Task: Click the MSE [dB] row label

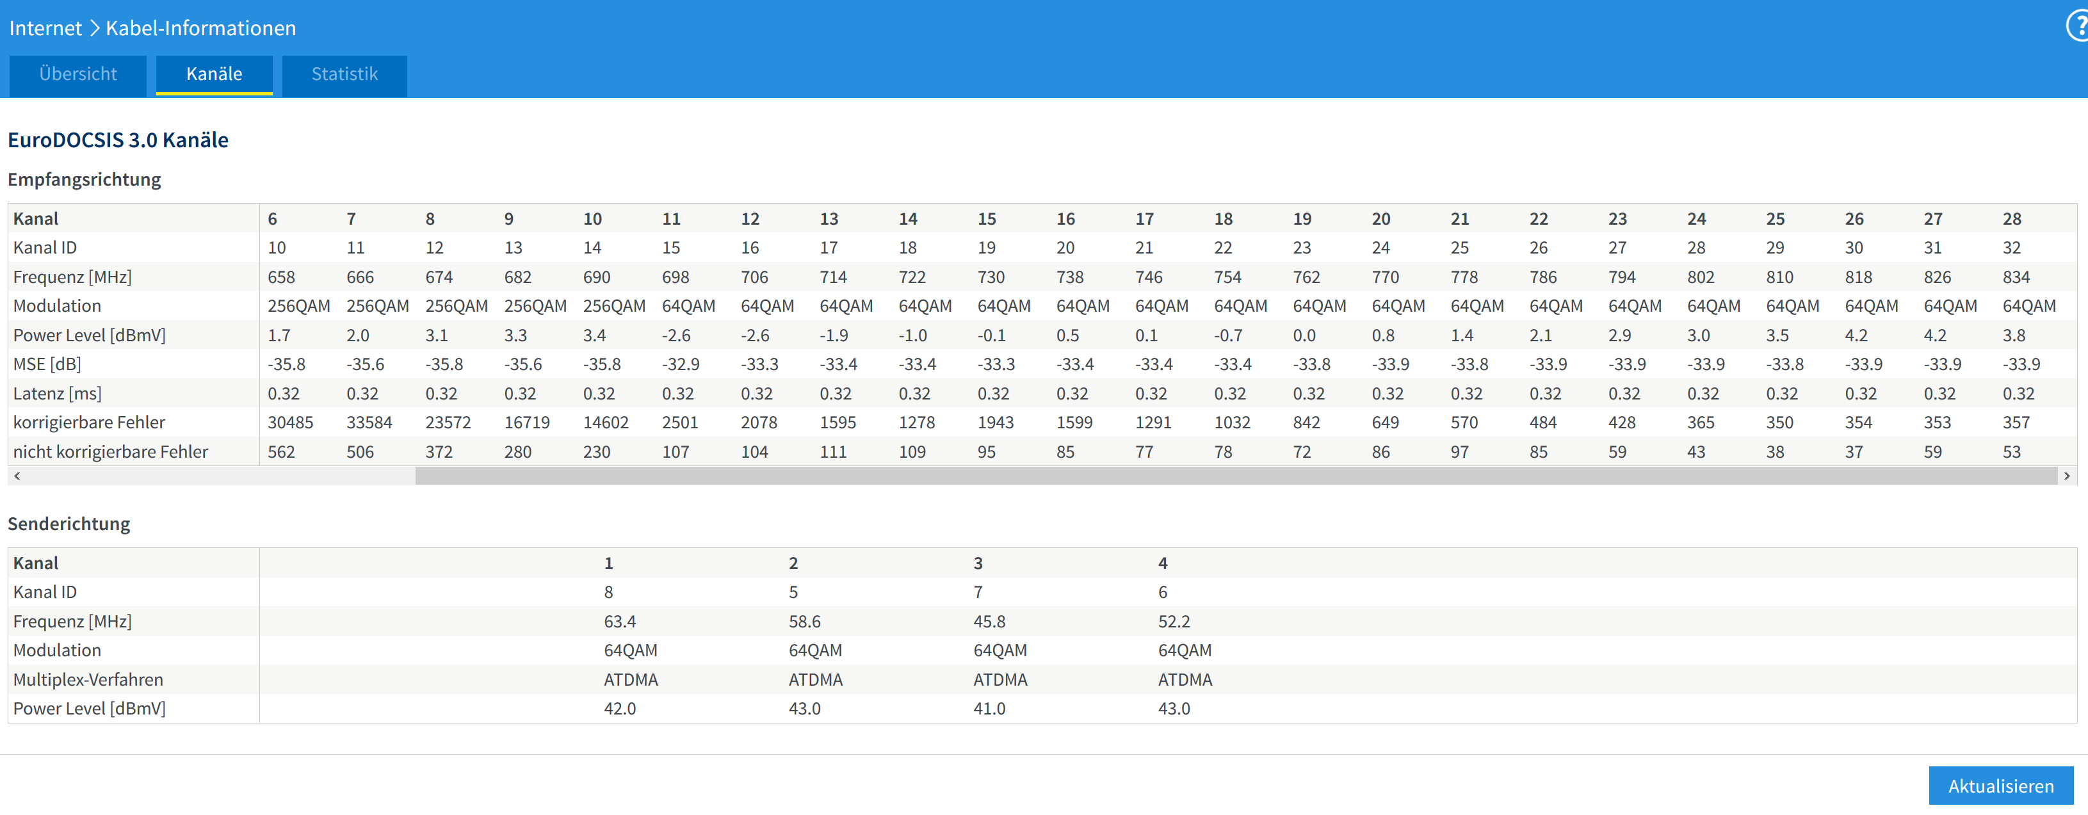Action: point(47,364)
